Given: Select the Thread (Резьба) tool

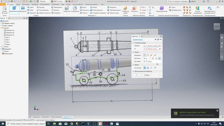Looking at the screenshot, I should click(93, 7).
